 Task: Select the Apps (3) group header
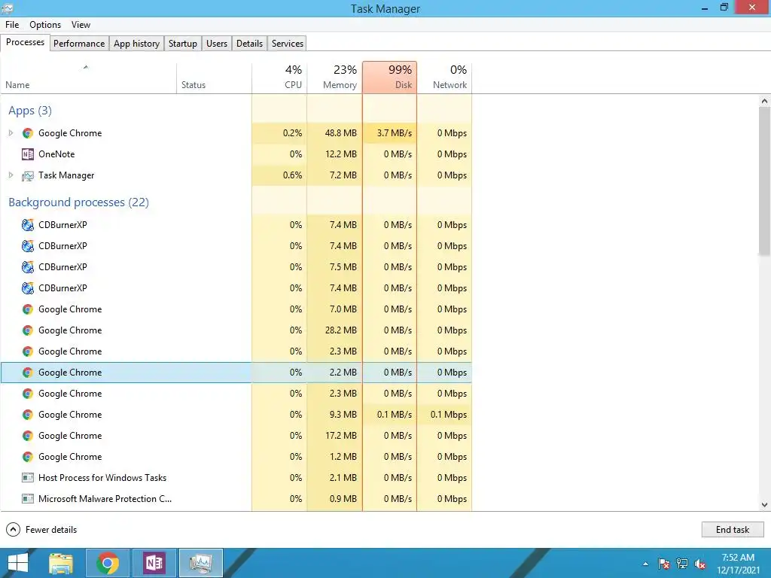coord(30,111)
